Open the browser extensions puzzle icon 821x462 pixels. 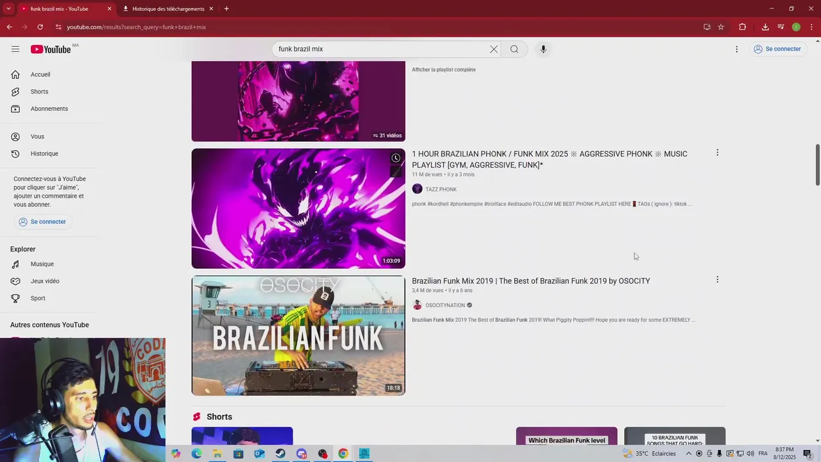[743, 27]
